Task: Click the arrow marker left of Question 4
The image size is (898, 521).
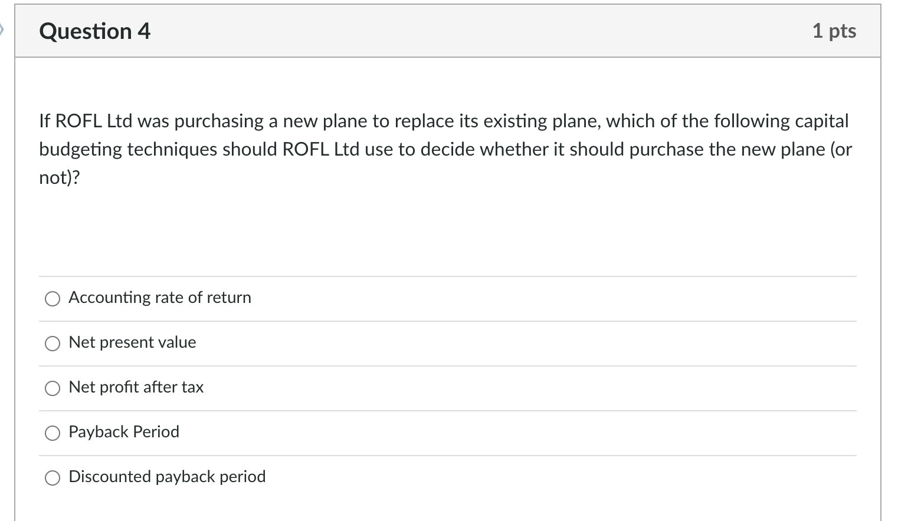Action: [x=2, y=29]
